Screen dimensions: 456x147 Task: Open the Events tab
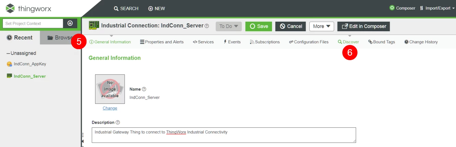pyautogui.click(x=232, y=42)
